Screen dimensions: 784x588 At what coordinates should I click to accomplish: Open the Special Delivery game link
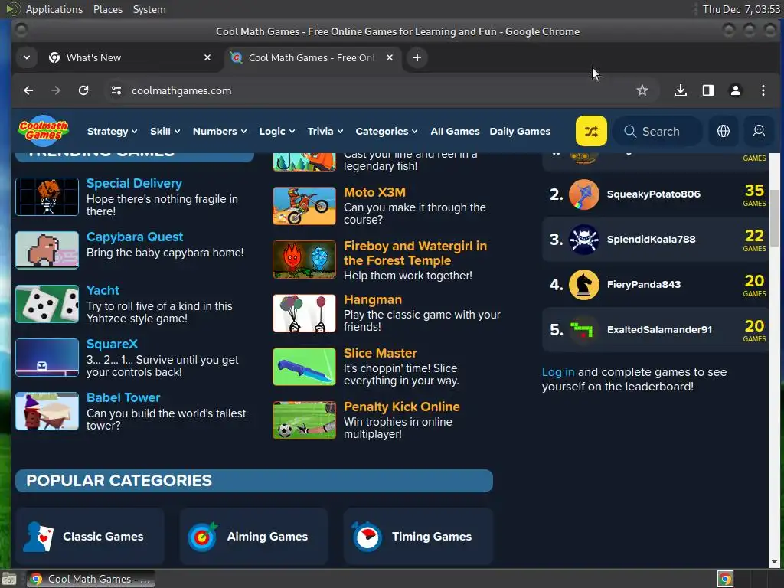134,184
